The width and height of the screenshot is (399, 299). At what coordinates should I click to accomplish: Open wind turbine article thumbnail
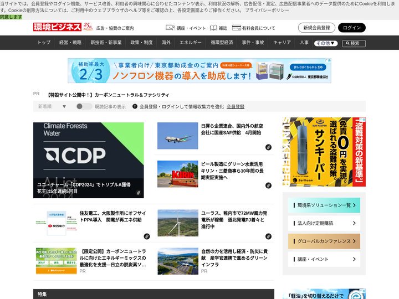[x=178, y=223]
